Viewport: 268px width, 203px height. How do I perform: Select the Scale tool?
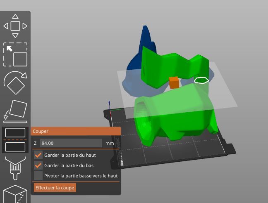click(15, 54)
